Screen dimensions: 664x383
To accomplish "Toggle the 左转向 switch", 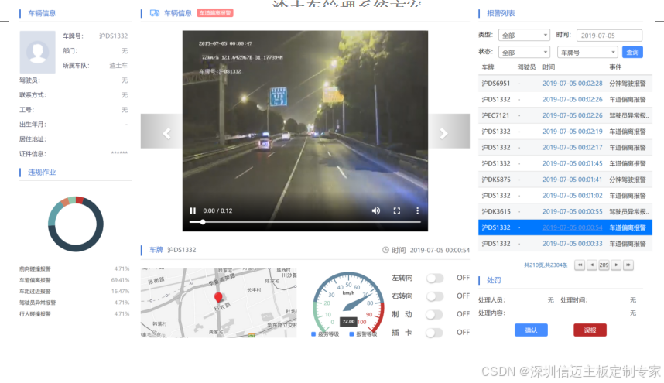I will [435, 278].
